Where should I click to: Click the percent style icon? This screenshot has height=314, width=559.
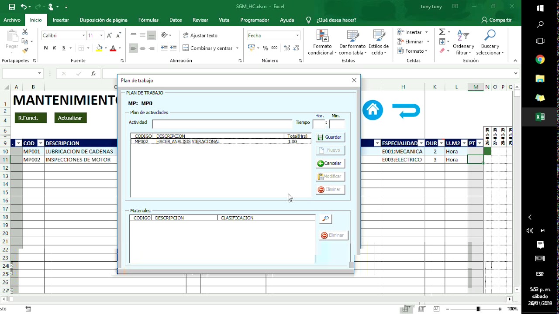pos(266,48)
